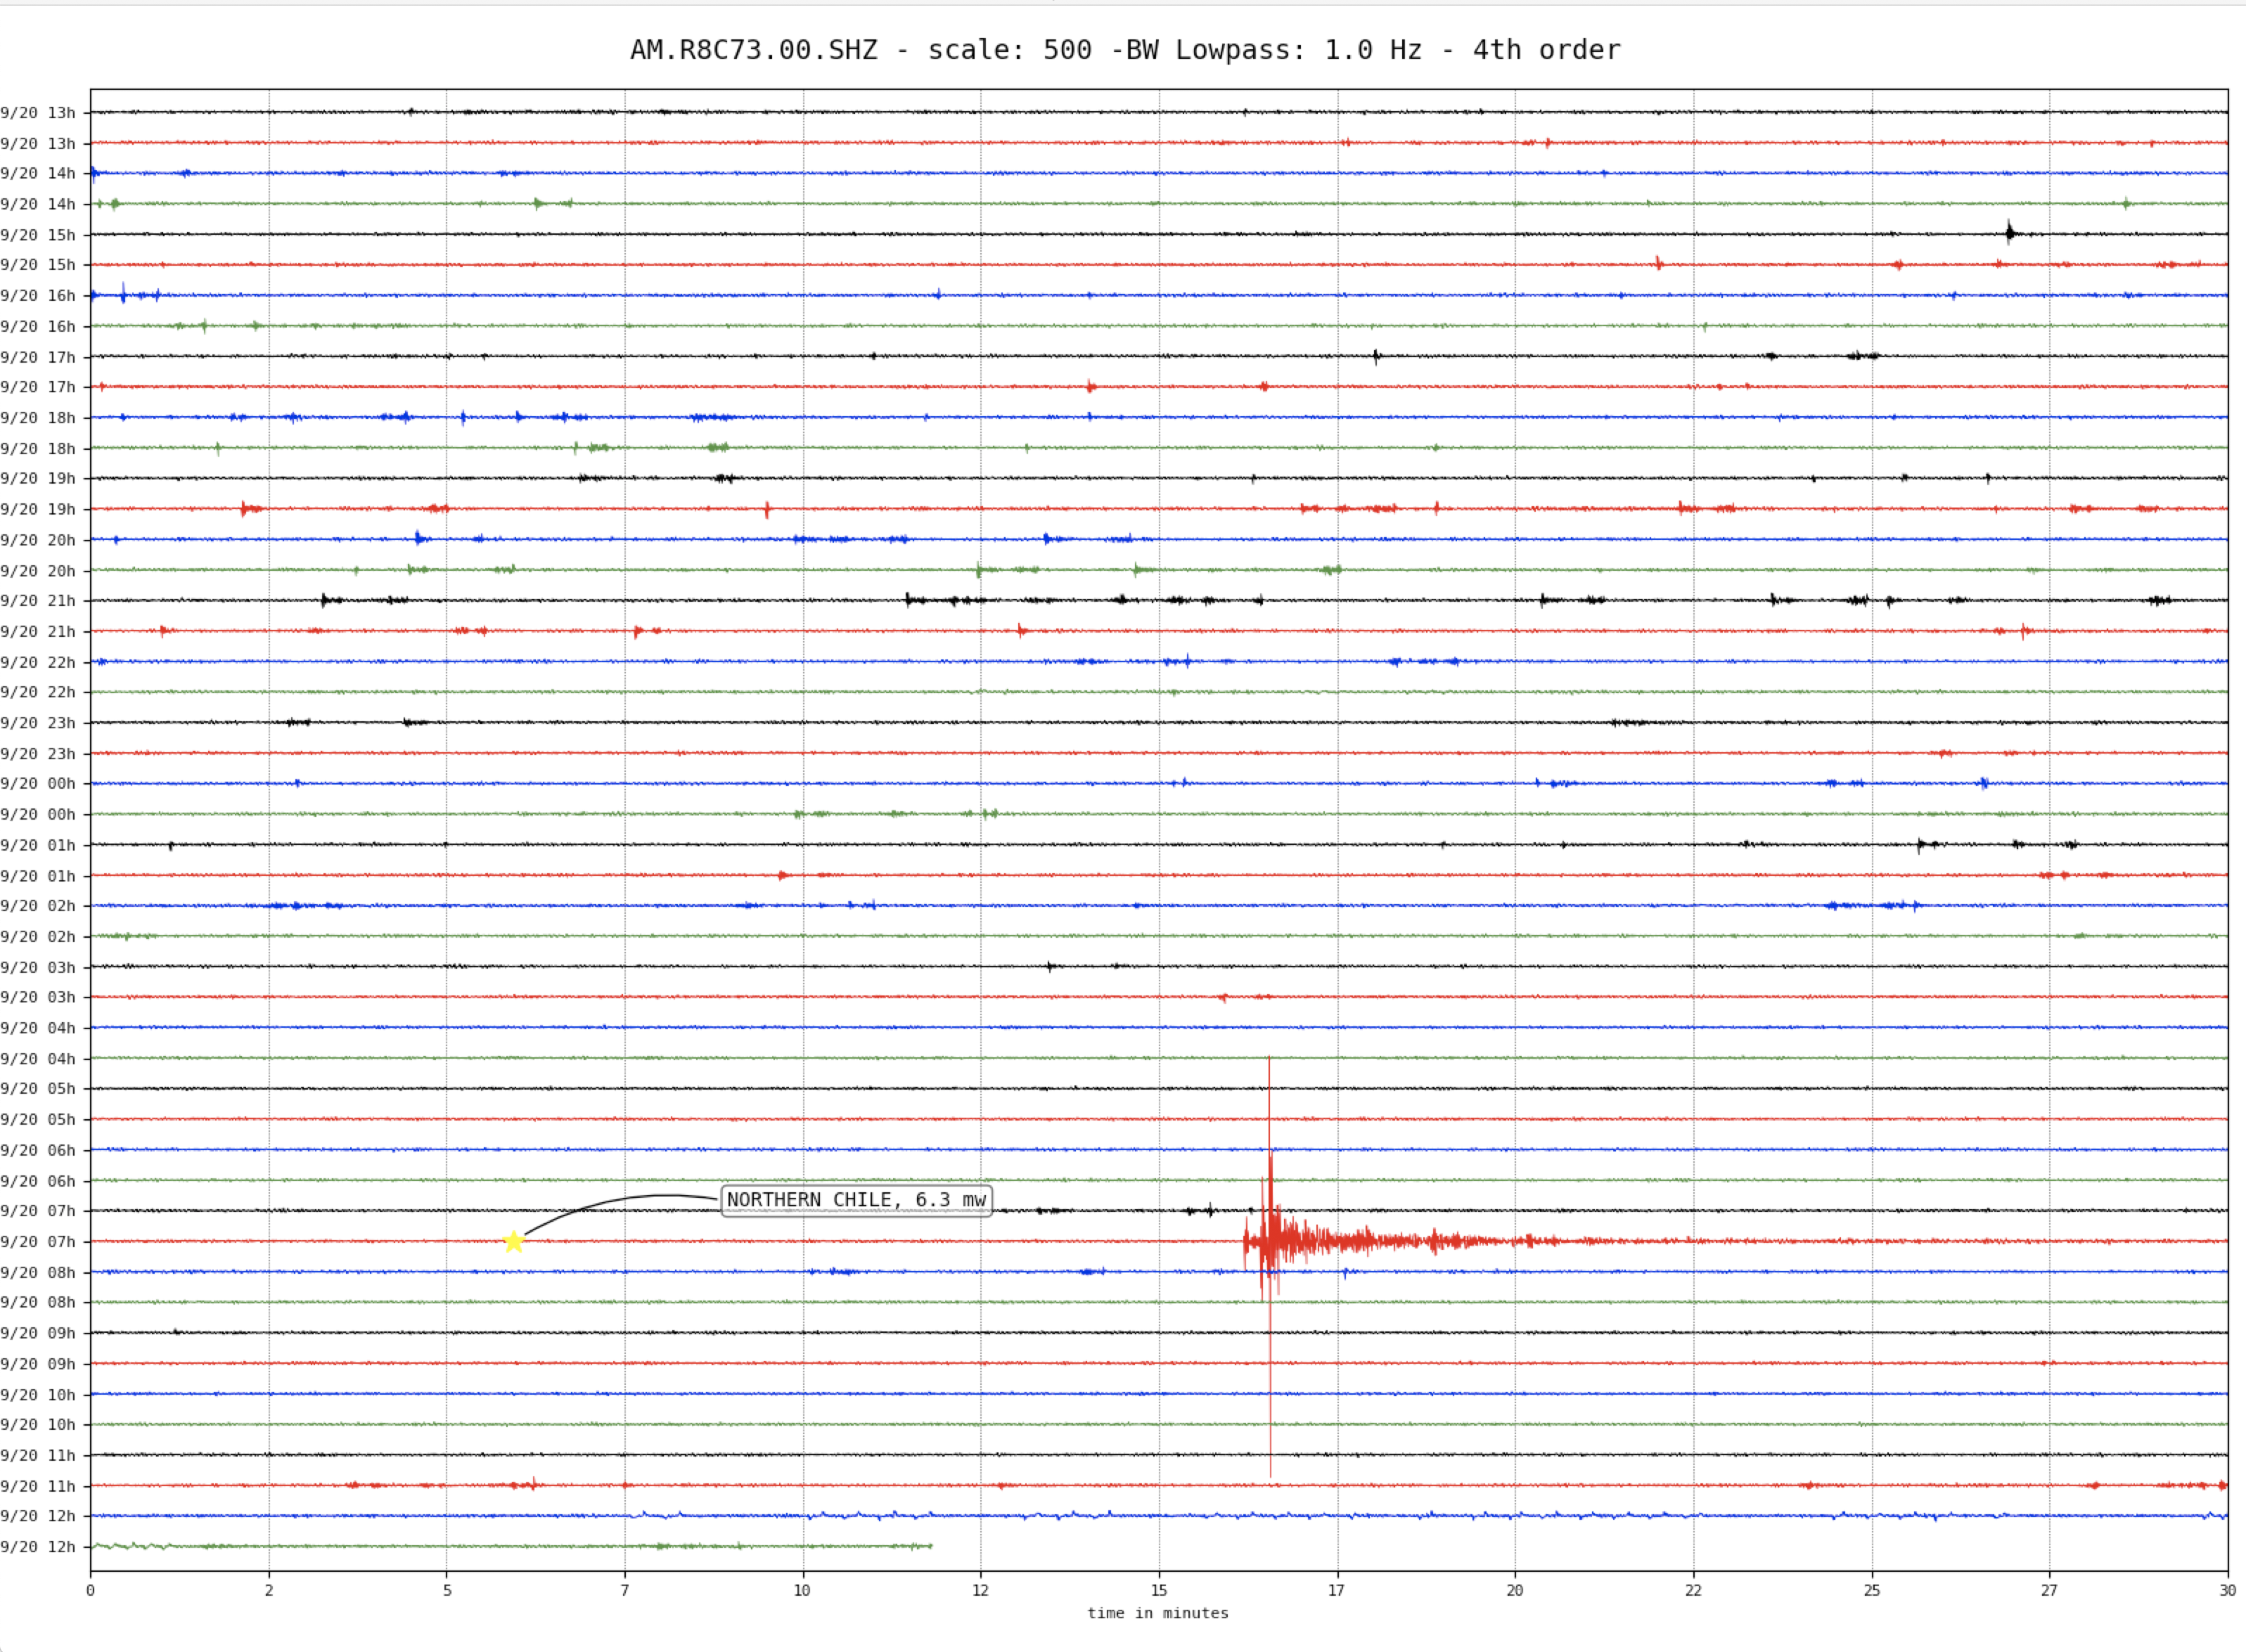Click x-axis tick label '27'
Image resolution: width=2246 pixels, height=1652 pixels.
[x=2049, y=1590]
